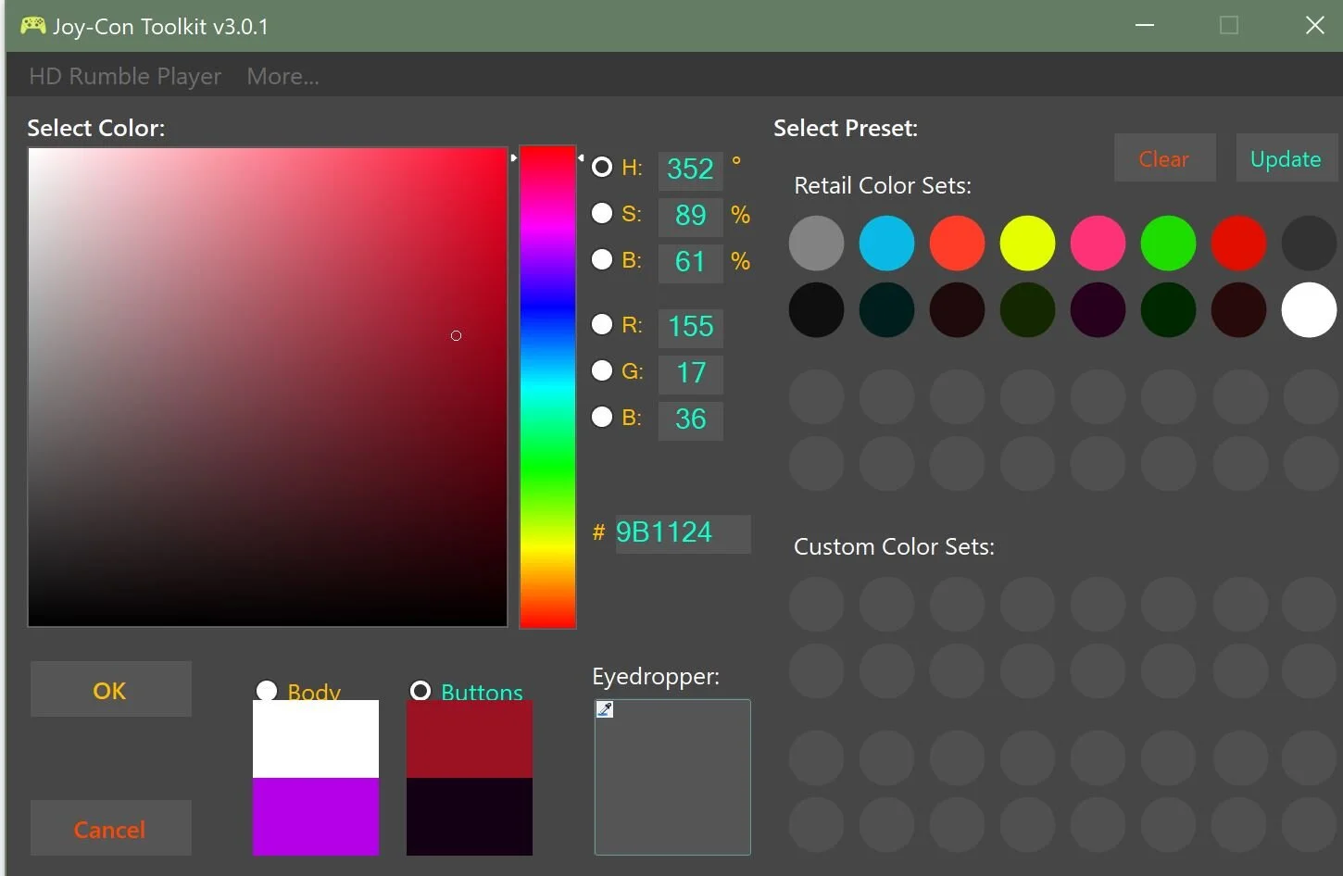Pick the neon orange-red retail preset
This screenshot has height=876, width=1343.
(x=957, y=243)
